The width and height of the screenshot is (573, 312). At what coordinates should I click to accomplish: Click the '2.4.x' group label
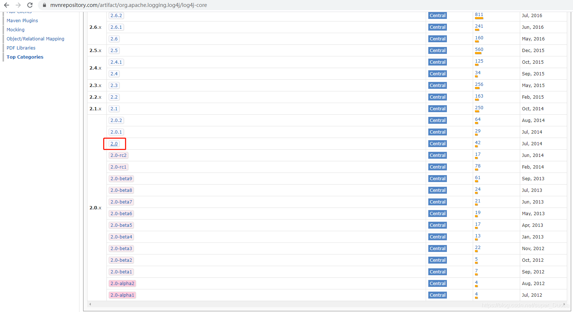coord(95,68)
